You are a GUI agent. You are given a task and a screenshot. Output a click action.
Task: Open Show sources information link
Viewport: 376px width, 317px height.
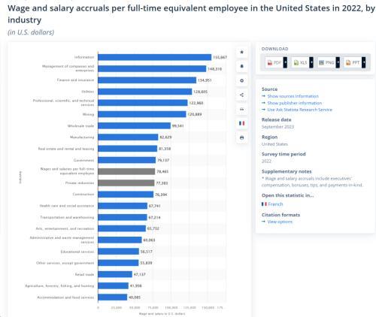293,96
